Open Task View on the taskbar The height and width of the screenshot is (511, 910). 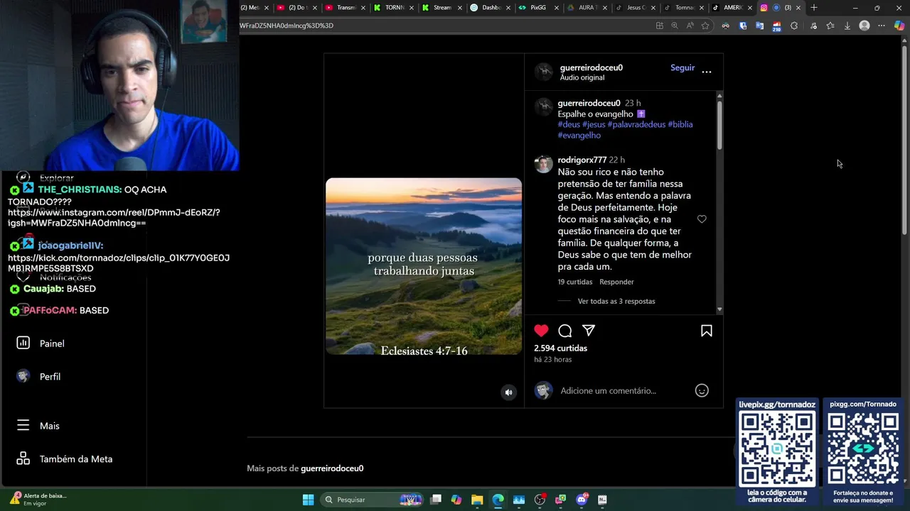(436, 500)
